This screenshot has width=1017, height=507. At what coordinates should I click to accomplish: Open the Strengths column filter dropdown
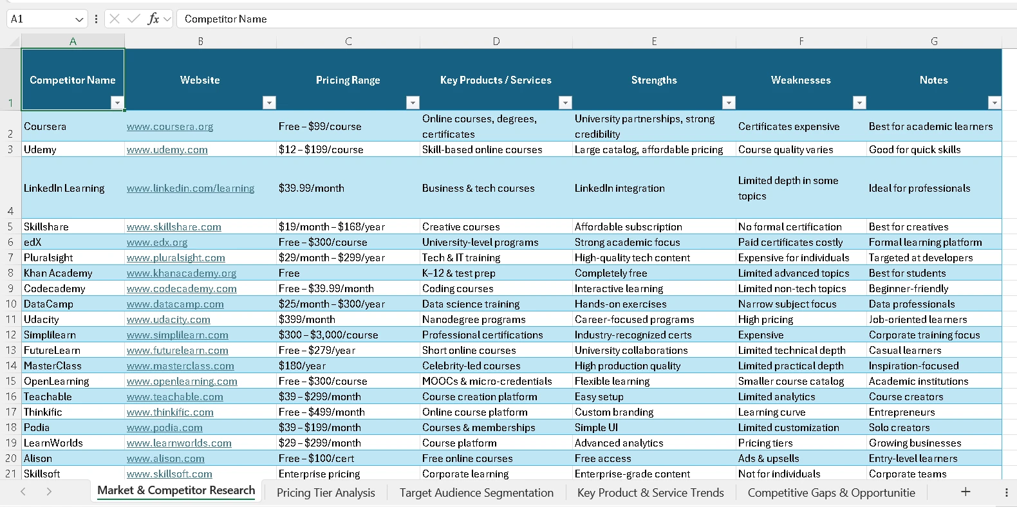tap(729, 102)
